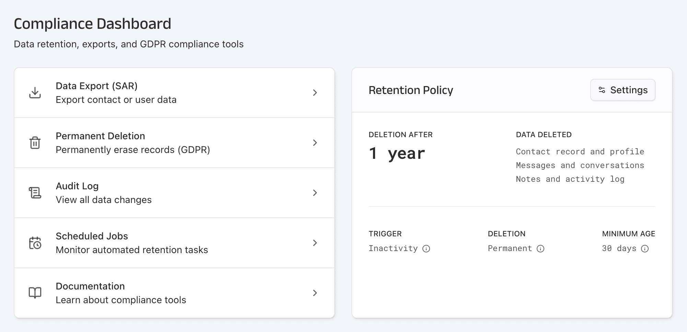Click the 'Retention Policy' heading
This screenshot has width=687, height=332.
pos(411,90)
